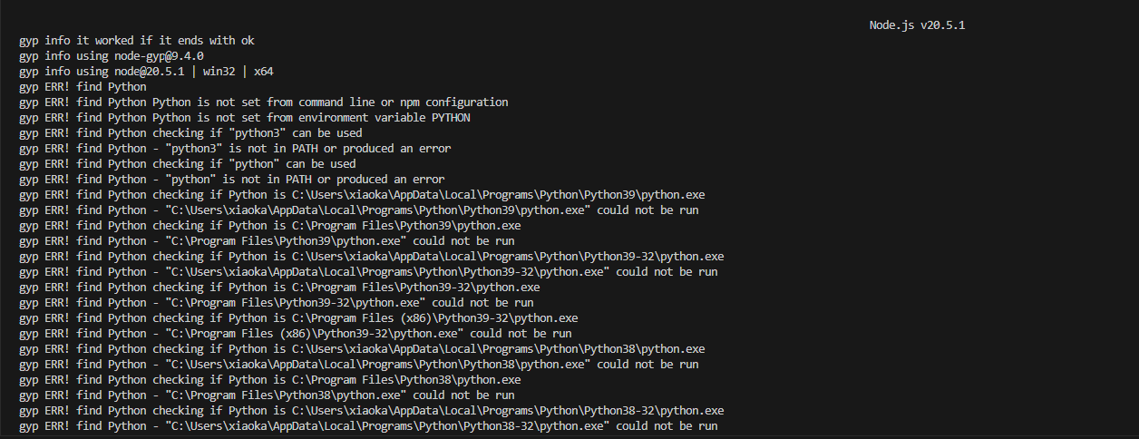The width and height of the screenshot is (1139, 439).
Task: Click the '"python" is not in PATH' error line
Action: coord(232,180)
